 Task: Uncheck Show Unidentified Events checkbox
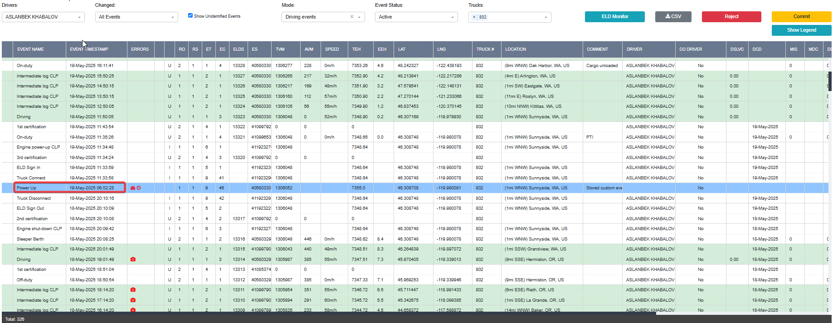point(190,15)
